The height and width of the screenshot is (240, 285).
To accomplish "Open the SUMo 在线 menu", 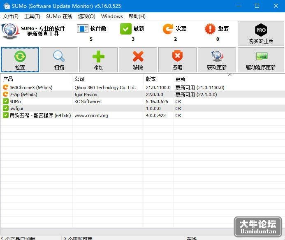I will [59, 16].
